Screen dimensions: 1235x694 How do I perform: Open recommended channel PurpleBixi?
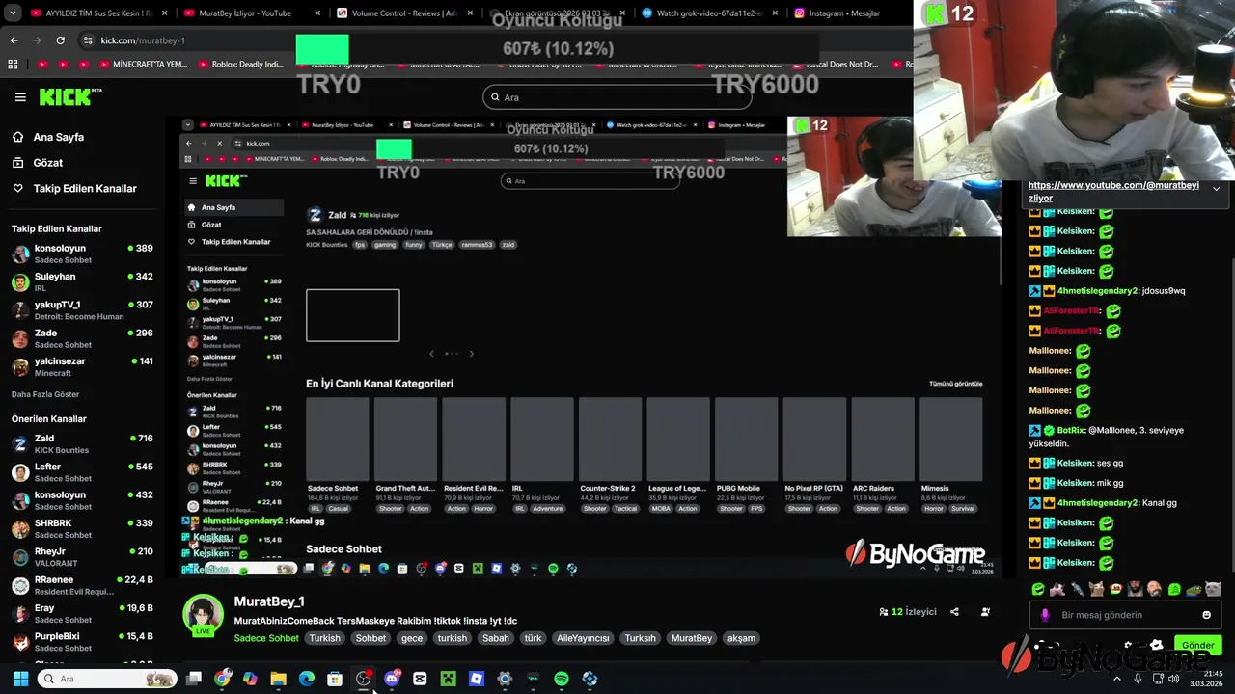(x=82, y=641)
